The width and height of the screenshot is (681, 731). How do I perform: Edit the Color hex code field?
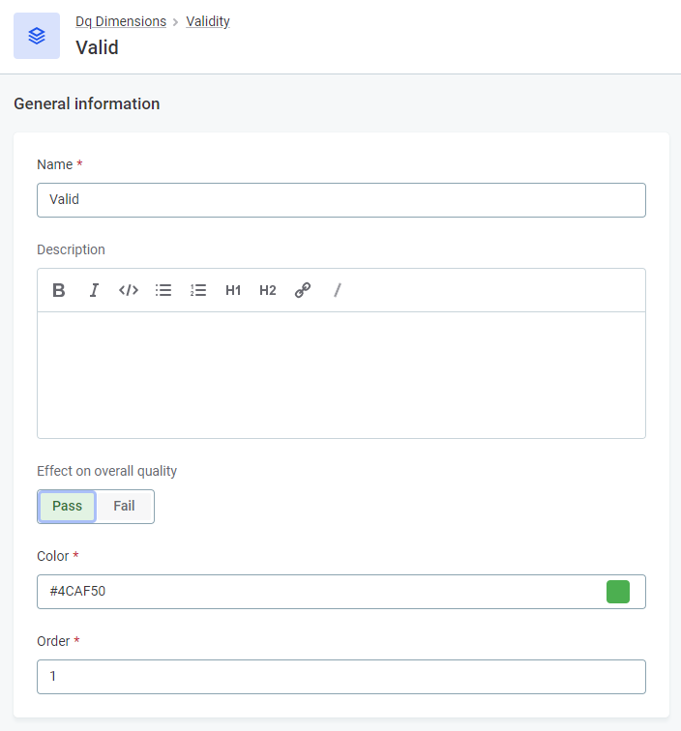[x=319, y=592]
